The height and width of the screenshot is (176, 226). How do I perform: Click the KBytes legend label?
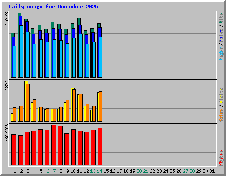[x=221, y=158]
